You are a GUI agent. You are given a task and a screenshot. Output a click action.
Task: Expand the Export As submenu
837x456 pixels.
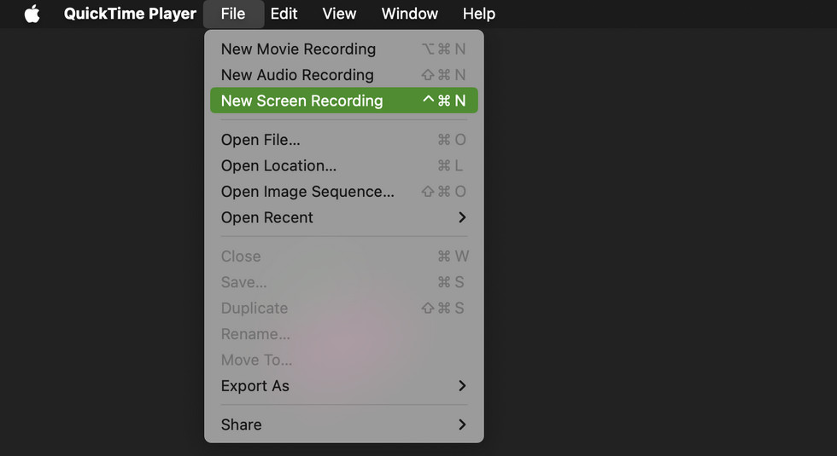pyautogui.click(x=255, y=386)
